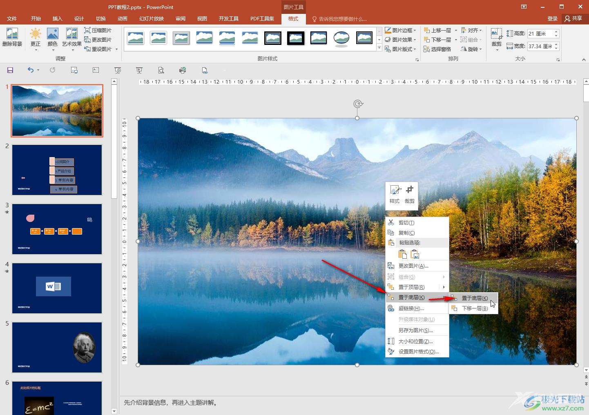The height and width of the screenshot is (415, 589).
Task: Click Reset Picture (重设图片)
Action: tap(98, 49)
